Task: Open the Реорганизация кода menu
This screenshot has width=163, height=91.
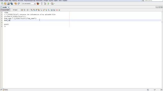Action: 30,1
